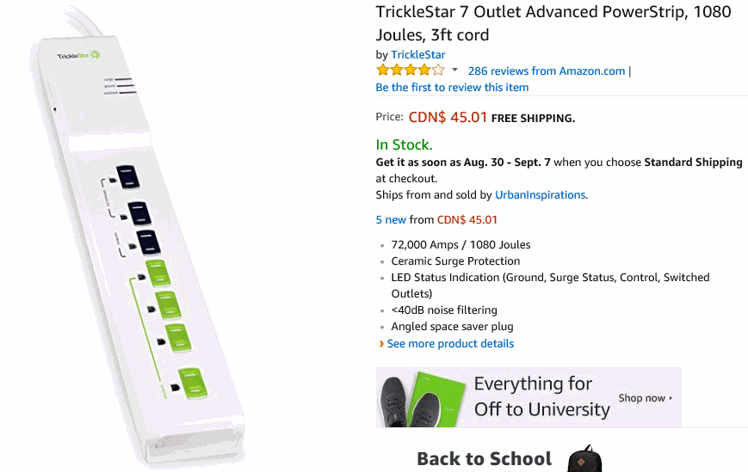Screen dimensions: 748x472
Task: Click the bottom green outlet on power strip
Action: (x=189, y=378)
